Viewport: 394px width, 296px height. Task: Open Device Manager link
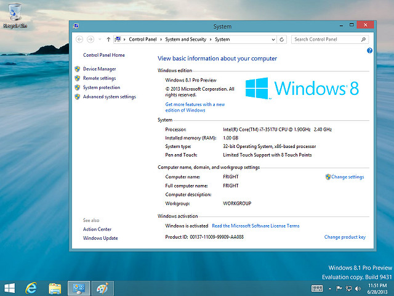pyautogui.click(x=100, y=69)
